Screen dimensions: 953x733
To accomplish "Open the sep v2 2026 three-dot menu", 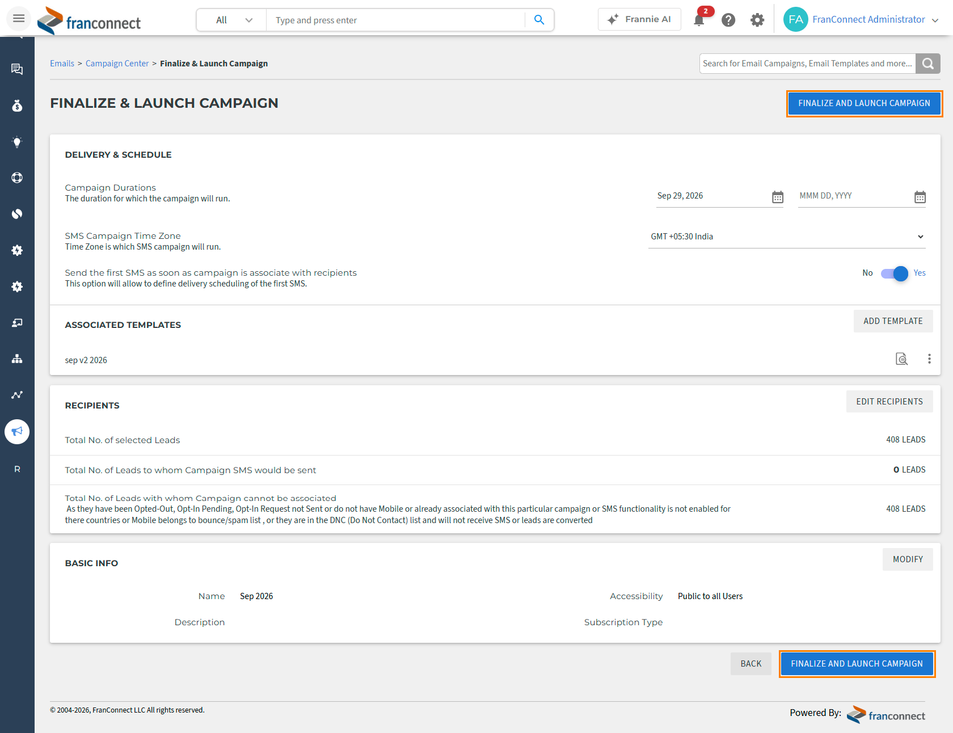I will click(x=929, y=359).
